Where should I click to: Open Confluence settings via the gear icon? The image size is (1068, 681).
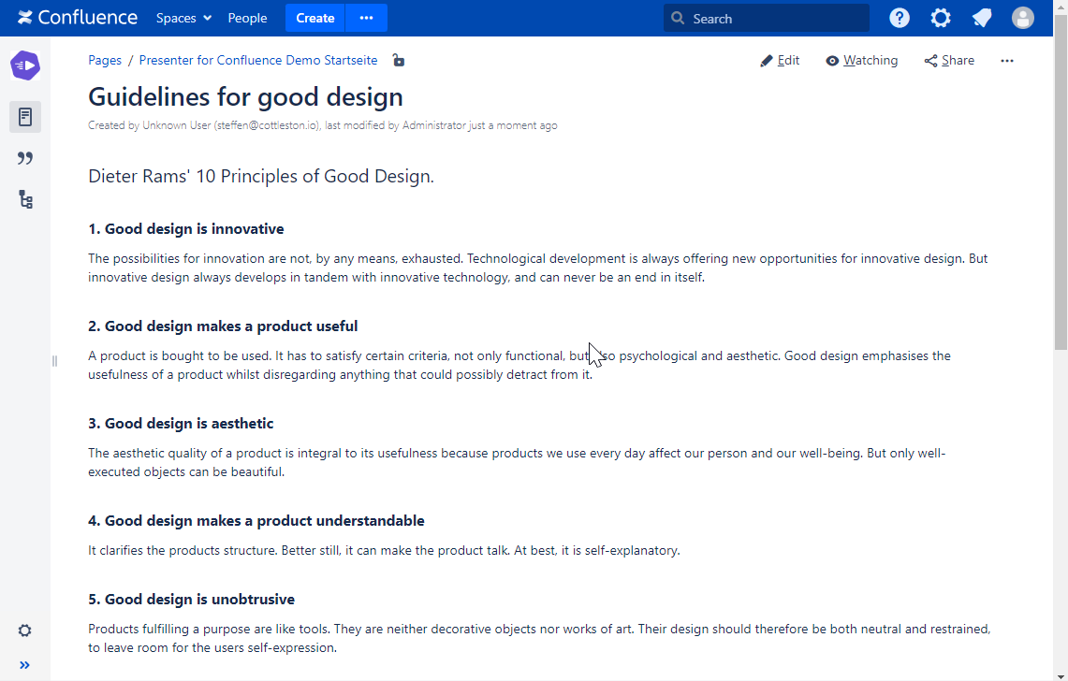pyautogui.click(x=940, y=18)
